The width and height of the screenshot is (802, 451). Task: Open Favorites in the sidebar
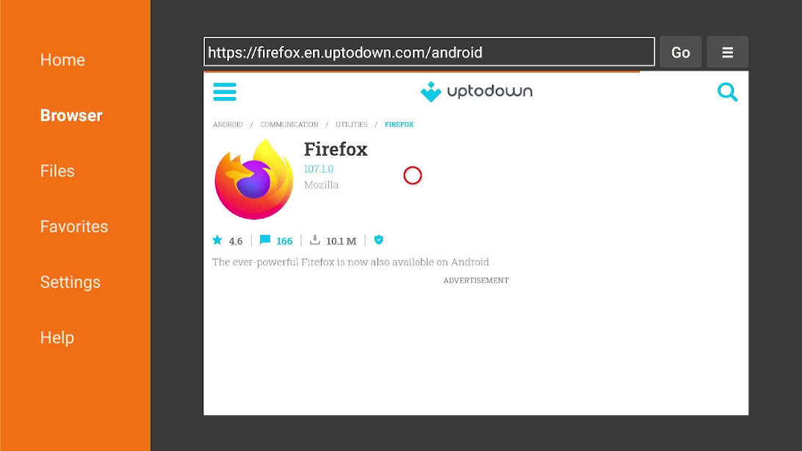click(74, 226)
